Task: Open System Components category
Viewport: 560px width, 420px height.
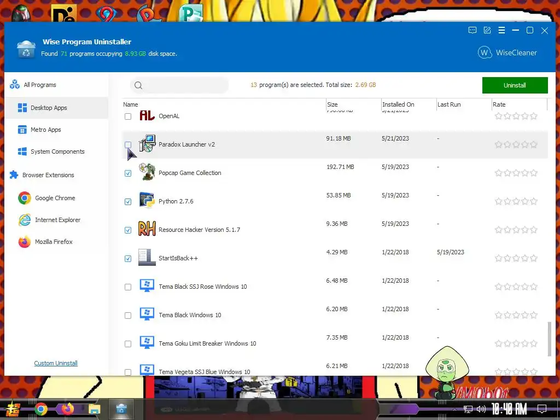Action: click(56, 151)
